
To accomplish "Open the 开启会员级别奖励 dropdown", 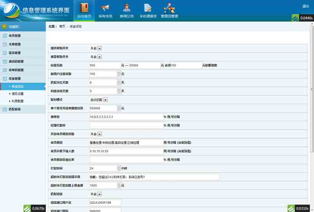I will pos(99,134).
